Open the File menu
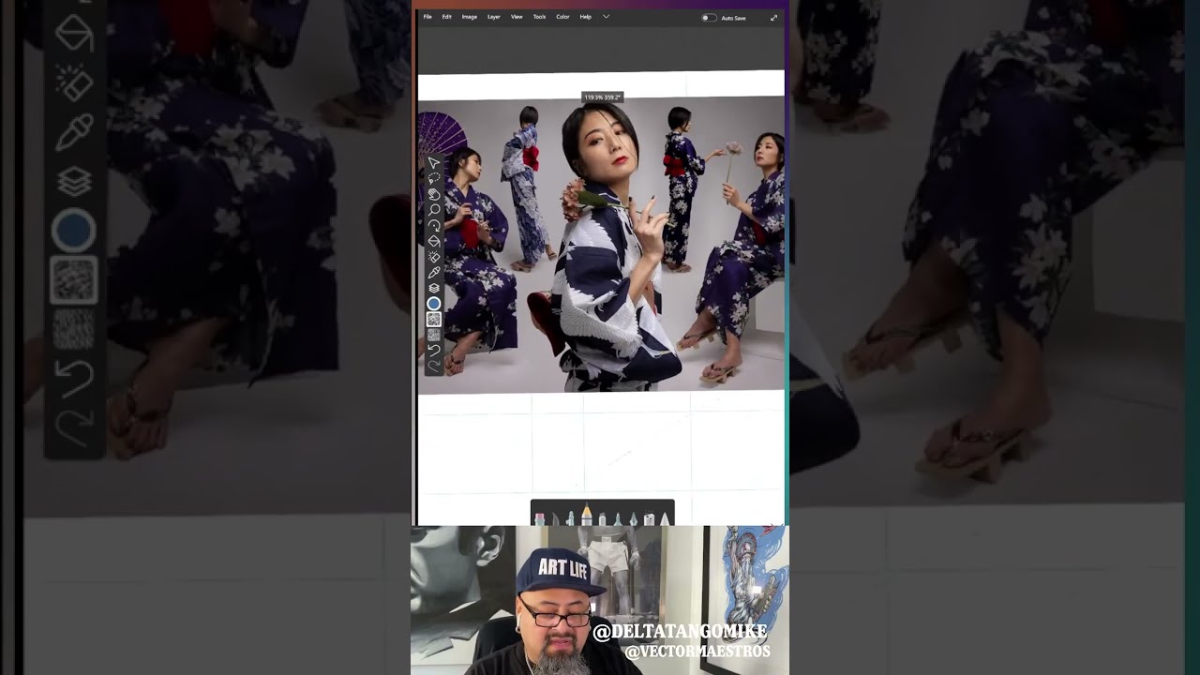This screenshot has height=675, width=1200. pos(427,17)
